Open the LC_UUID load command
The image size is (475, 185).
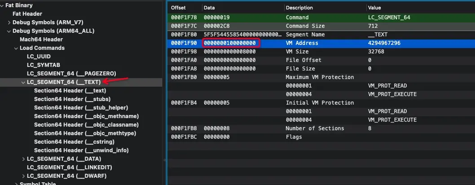point(39,57)
